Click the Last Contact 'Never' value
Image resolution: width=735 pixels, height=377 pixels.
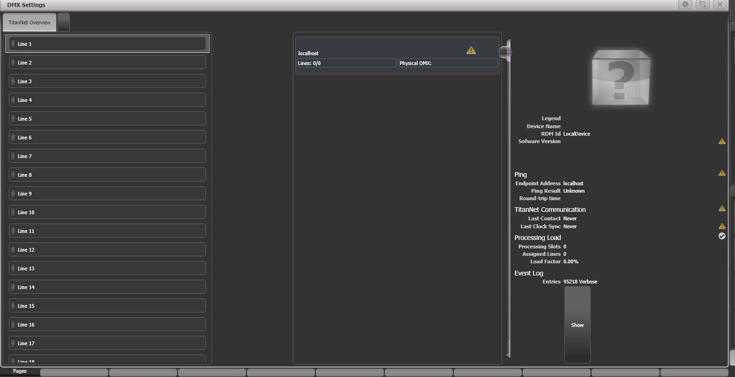pyautogui.click(x=570, y=218)
